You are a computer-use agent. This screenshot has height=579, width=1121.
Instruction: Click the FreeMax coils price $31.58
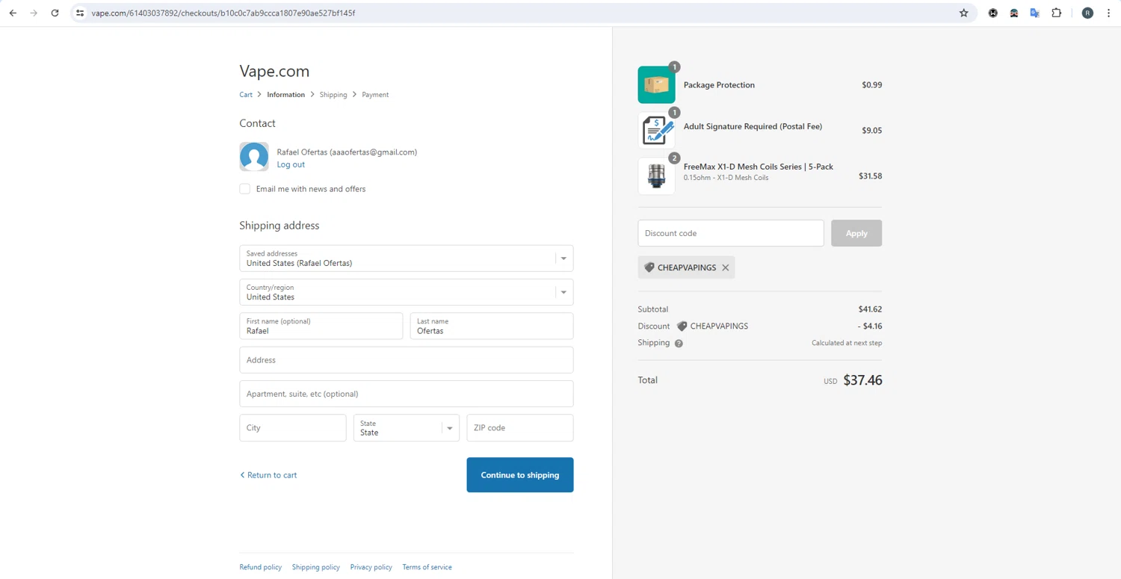871,176
